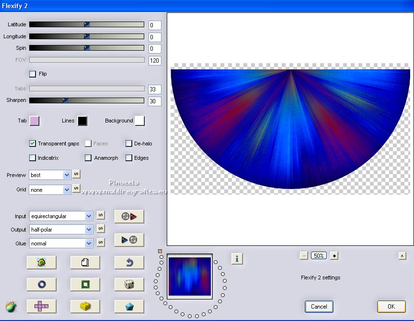
Task: Click the blue undo arrow button
Action: pyautogui.click(x=129, y=263)
